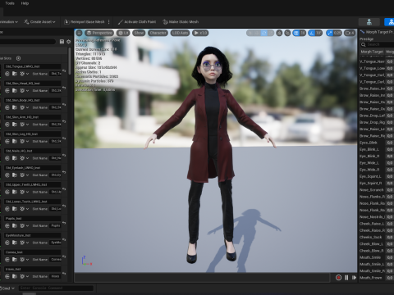Select the Eye_Wide_L morph target row

377,163
